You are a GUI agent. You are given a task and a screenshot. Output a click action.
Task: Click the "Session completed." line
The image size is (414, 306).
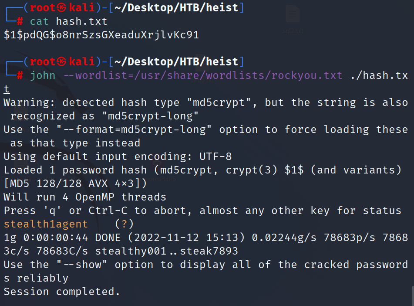(62, 292)
